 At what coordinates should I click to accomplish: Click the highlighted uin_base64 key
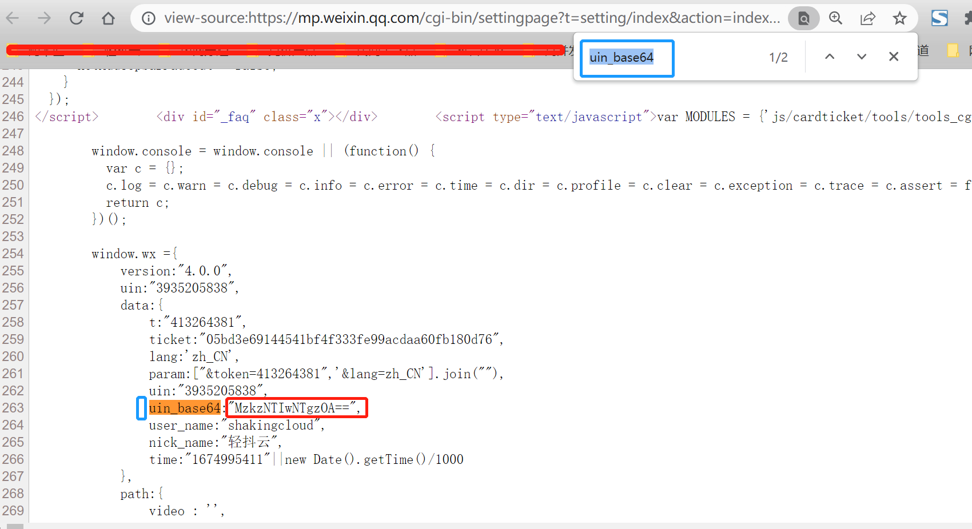click(185, 408)
